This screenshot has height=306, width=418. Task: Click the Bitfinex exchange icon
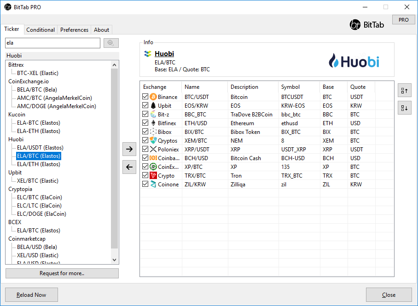[x=153, y=123]
